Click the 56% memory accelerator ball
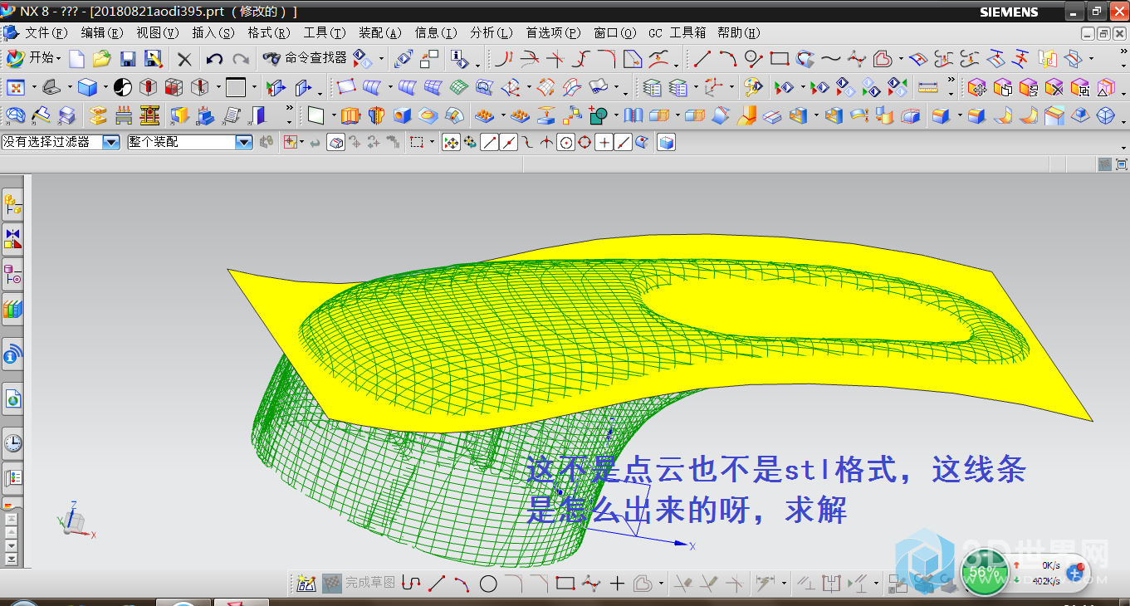This screenshot has height=606, width=1130. 985,572
